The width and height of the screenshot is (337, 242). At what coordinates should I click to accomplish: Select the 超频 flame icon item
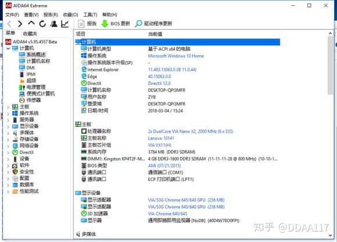pos(22,81)
